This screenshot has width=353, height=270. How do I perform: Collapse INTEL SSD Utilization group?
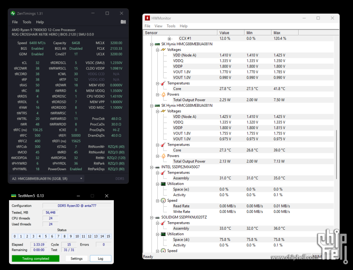158,184
